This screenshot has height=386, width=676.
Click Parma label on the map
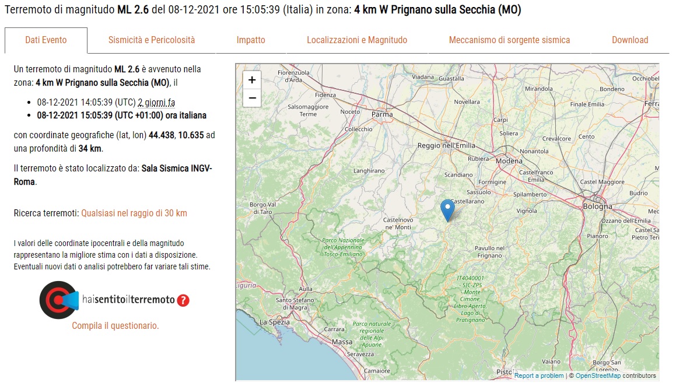[x=382, y=115]
